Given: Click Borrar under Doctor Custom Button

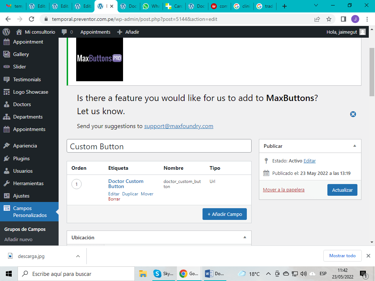Looking at the screenshot, I should [x=114, y=199].
